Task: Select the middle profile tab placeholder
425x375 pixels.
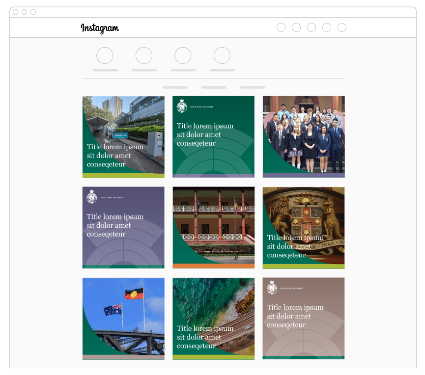Action: pos(214,87)
